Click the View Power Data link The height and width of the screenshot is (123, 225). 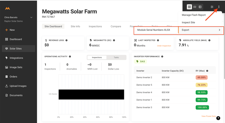[209, 116]
